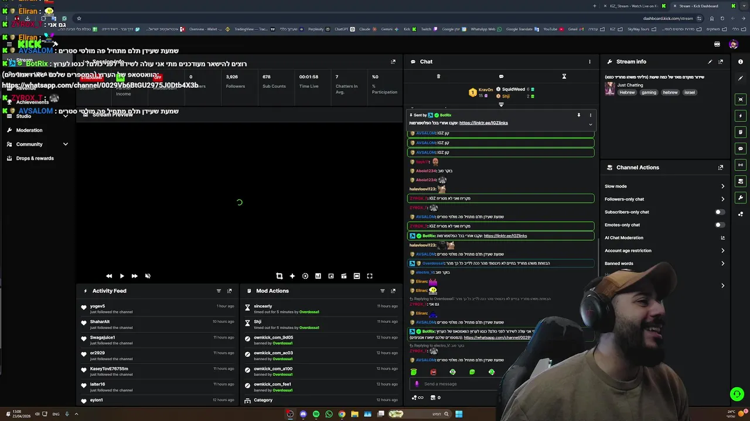This screenshot has width=750, height=421.
Task: Edit Stream info with the pencil icon
Action: click(x=710, y=61)
